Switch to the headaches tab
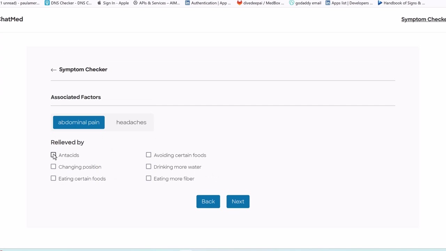Screen dimensions: 446x251 click(x=131, y=122)
